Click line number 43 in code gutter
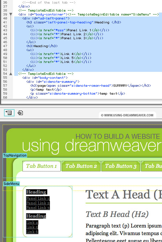162x242 pixels. (x=5, y=30)
